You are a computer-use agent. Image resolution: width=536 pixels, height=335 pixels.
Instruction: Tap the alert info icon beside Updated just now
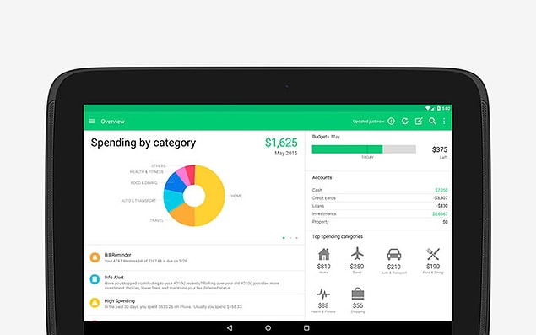coord(391,121)
